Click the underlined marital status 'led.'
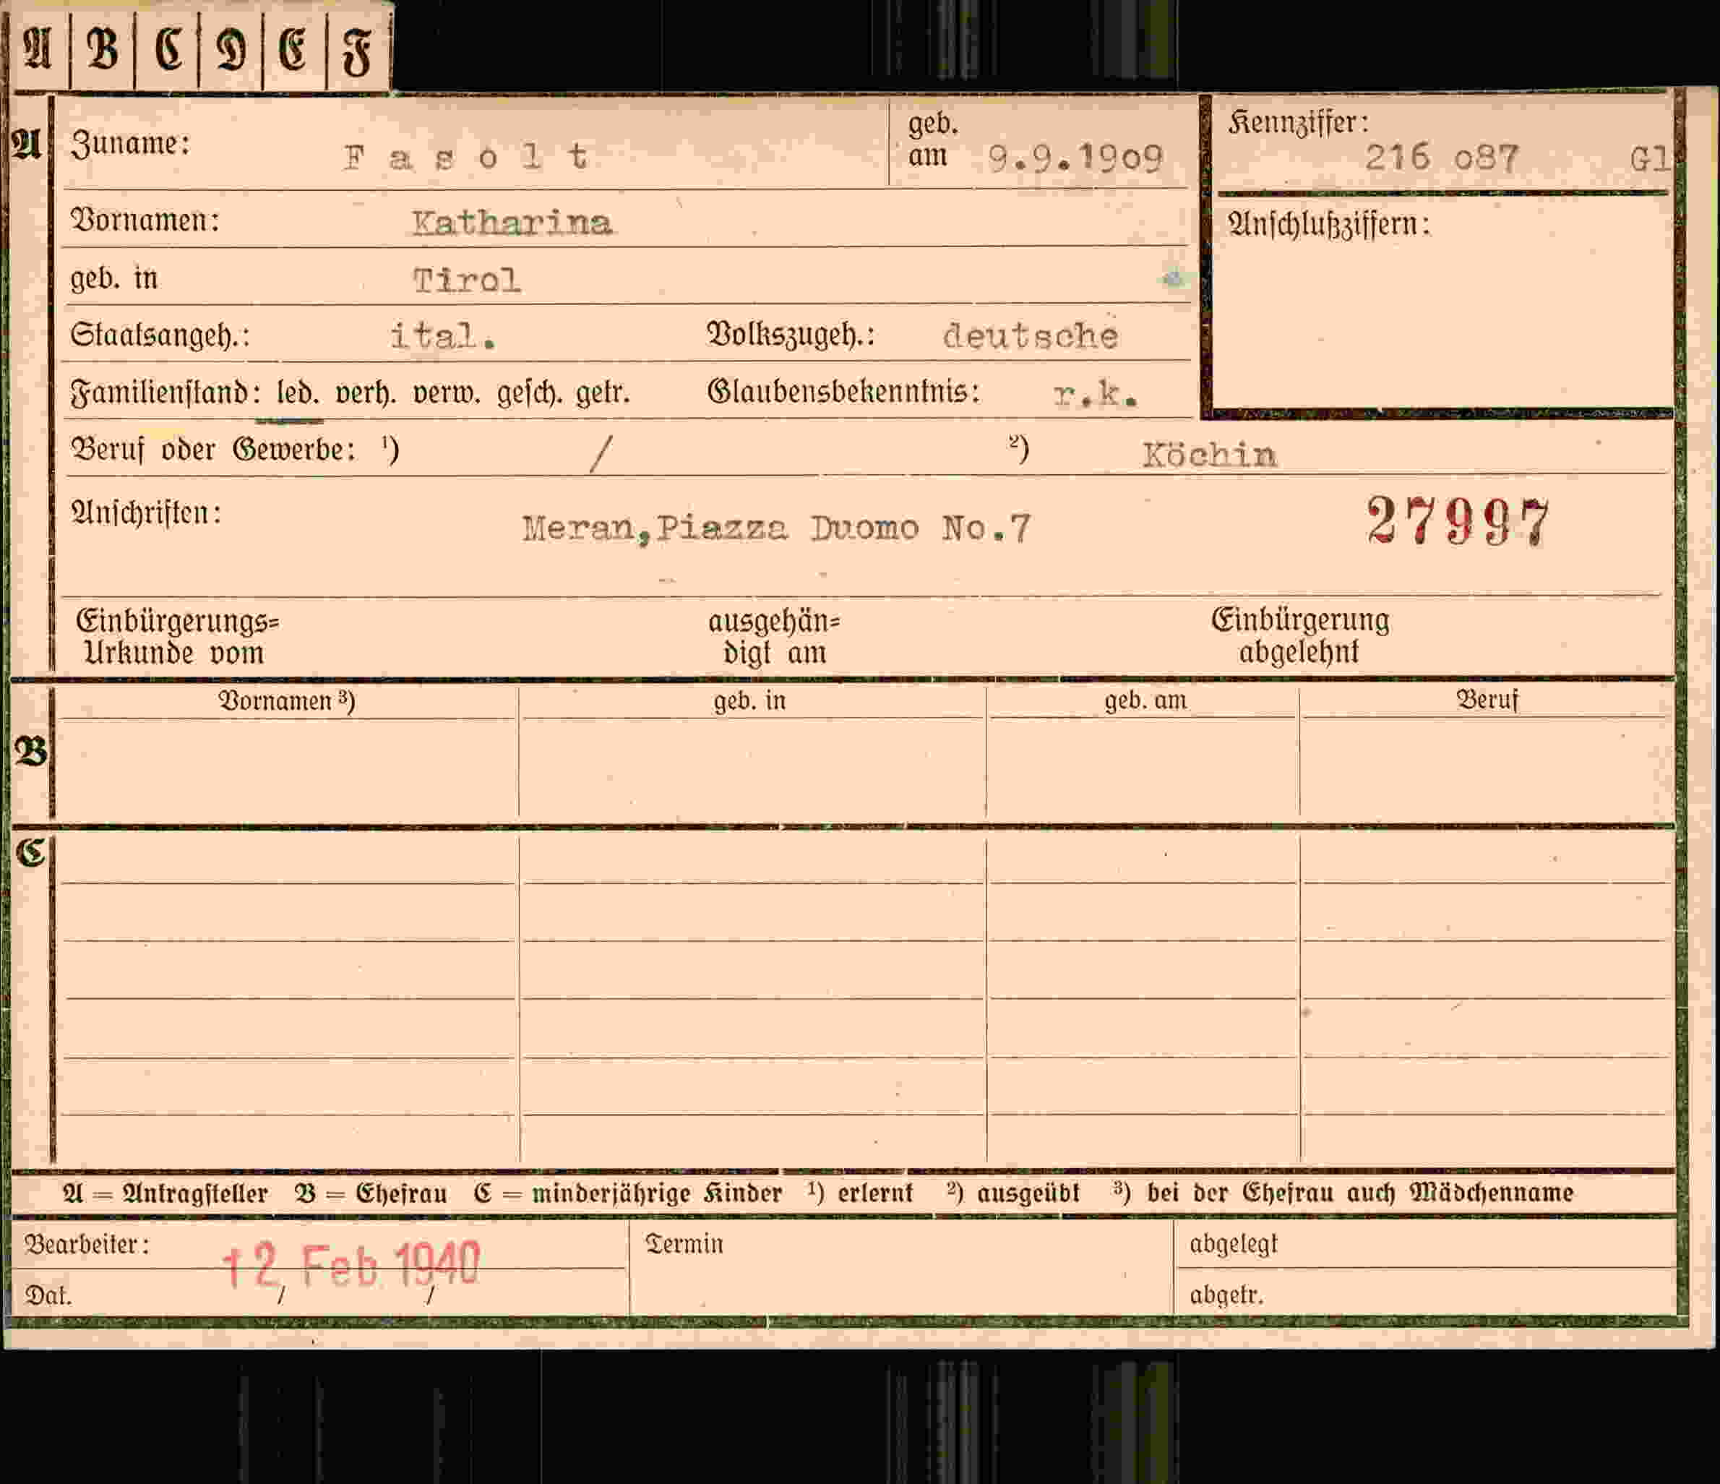The width and height of the screenshot is (1720, 1484). [x=297, y=393]
